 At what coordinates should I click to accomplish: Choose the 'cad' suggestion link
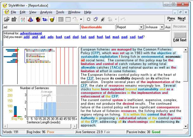(67, 37)
